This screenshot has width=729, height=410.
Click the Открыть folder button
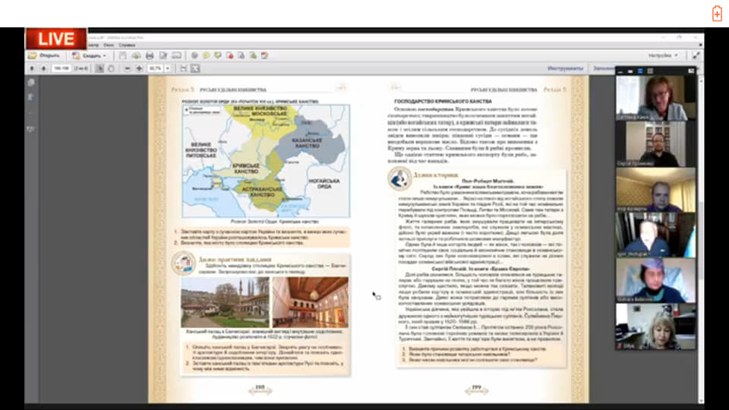coord(45,55)
